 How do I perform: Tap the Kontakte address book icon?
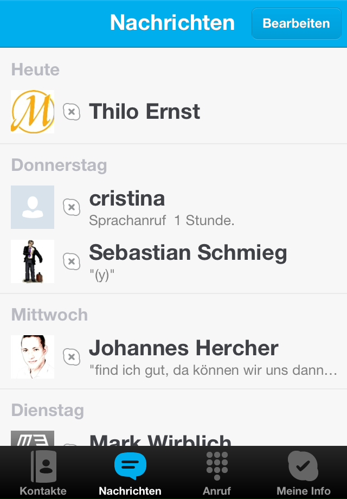pos(43,466)
